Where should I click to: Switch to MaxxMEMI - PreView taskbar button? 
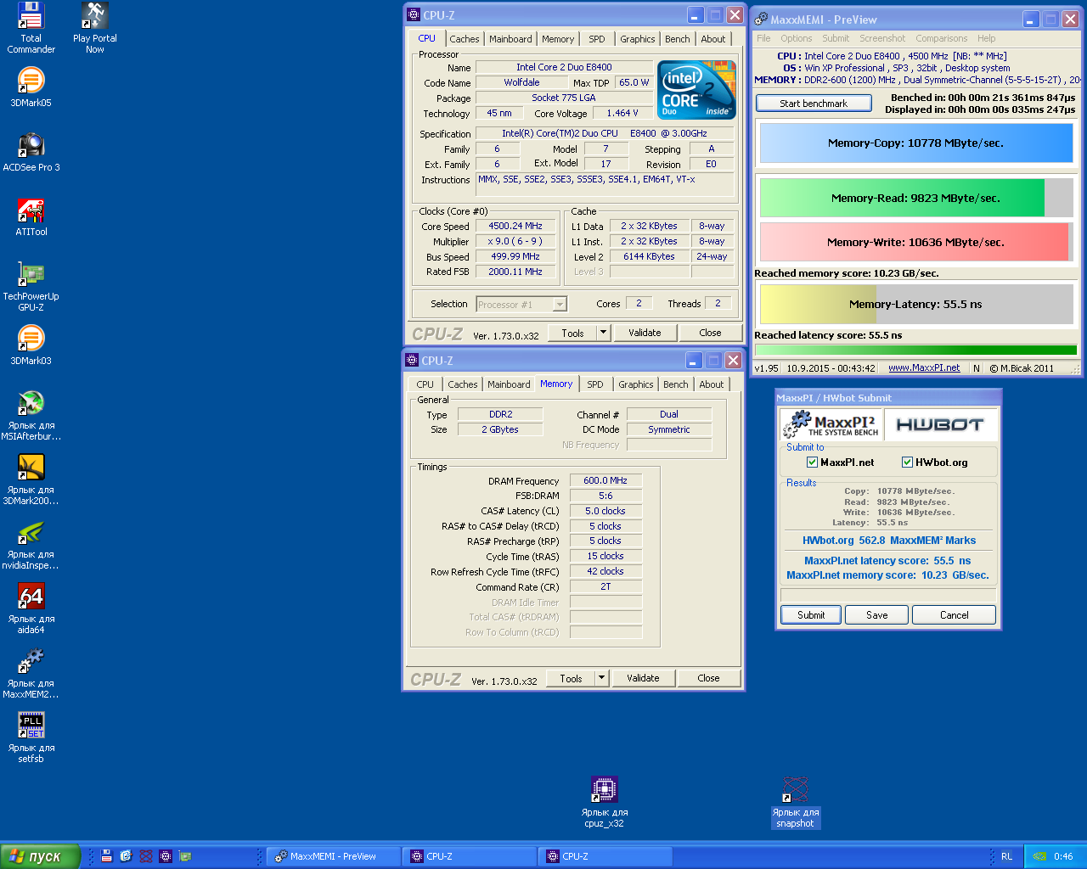[334, 856]
